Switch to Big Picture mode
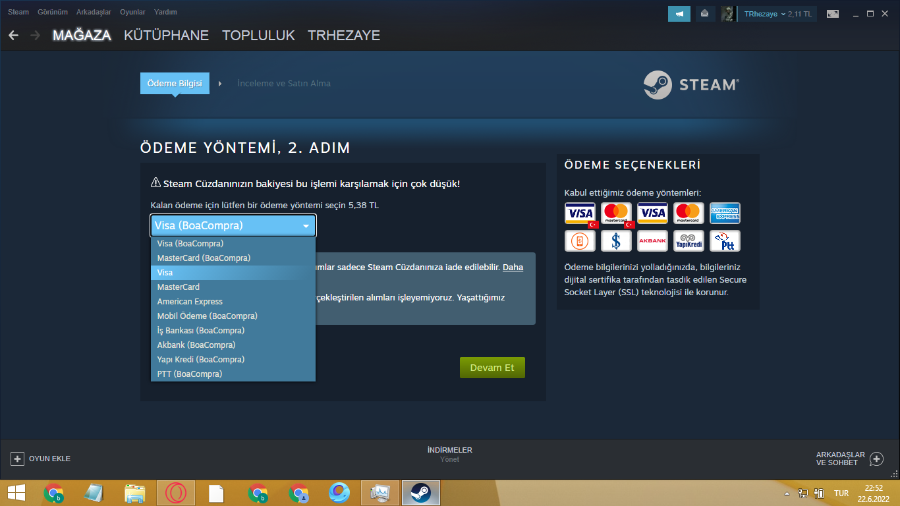Image resolution: width=900 pixels, height=506 pixels. point(833,14)
